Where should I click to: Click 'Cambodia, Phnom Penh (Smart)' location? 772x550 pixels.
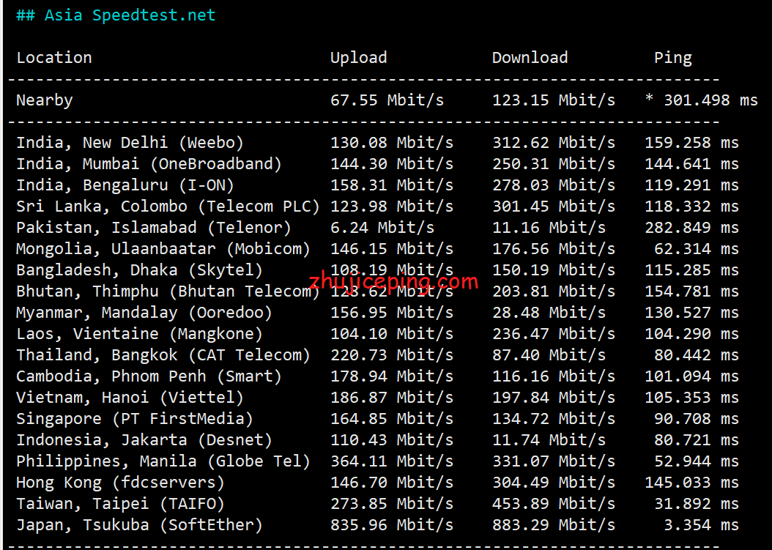(x=149, y=376)
